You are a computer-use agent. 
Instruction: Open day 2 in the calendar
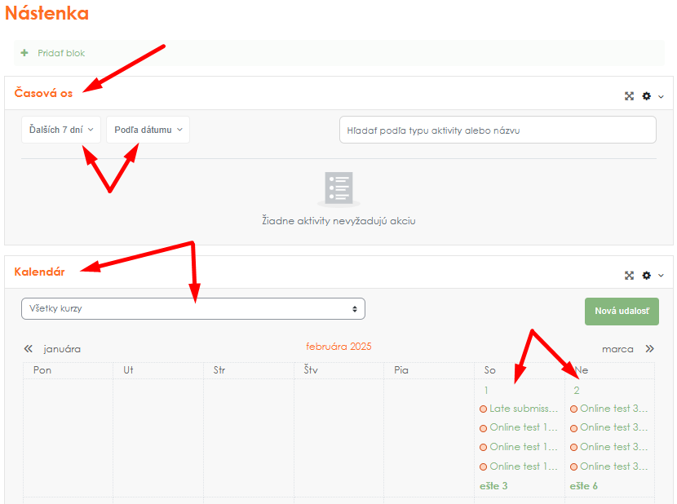[576, 391]
